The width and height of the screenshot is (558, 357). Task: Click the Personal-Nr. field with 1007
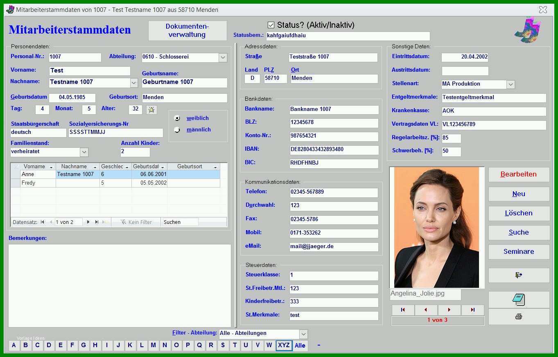pos(75,57)
